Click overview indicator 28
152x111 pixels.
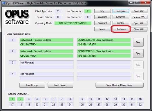pyautogui.click(x=107, y=105)
